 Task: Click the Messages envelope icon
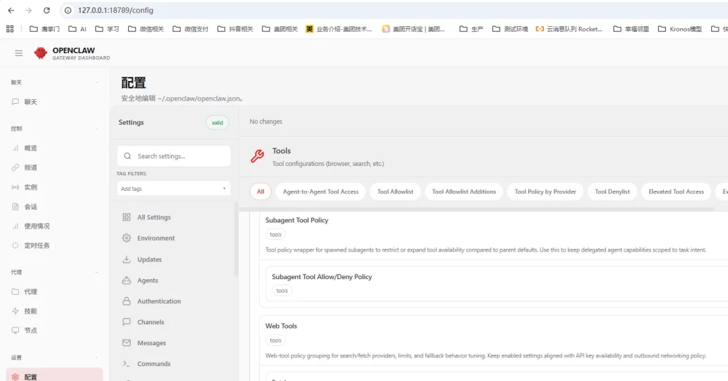126,343
